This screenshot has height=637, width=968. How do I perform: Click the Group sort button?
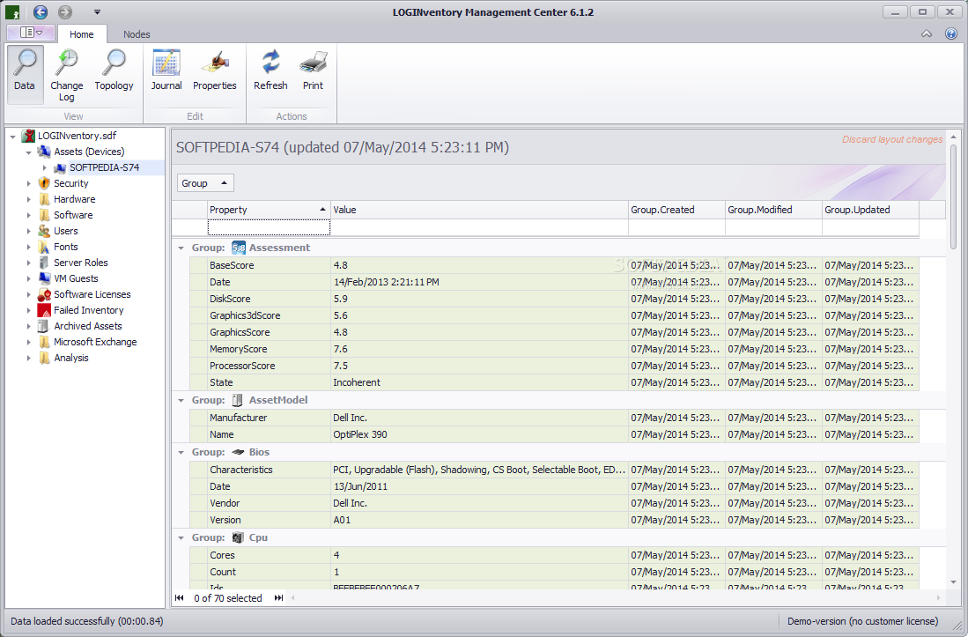tap(205, 183)
